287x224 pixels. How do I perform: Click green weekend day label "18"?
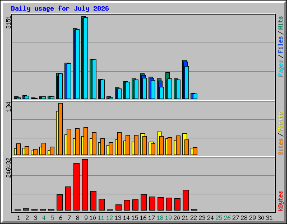[160, 218]
